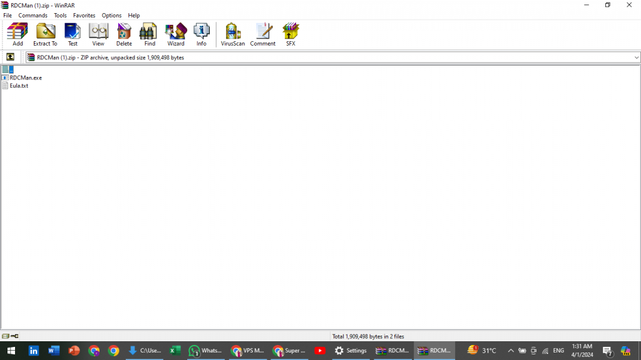The height and width of the screenshot is (360, 641).
Task: Open the Favorites menu
Action: pyautogui.click(x=84, y=15)
